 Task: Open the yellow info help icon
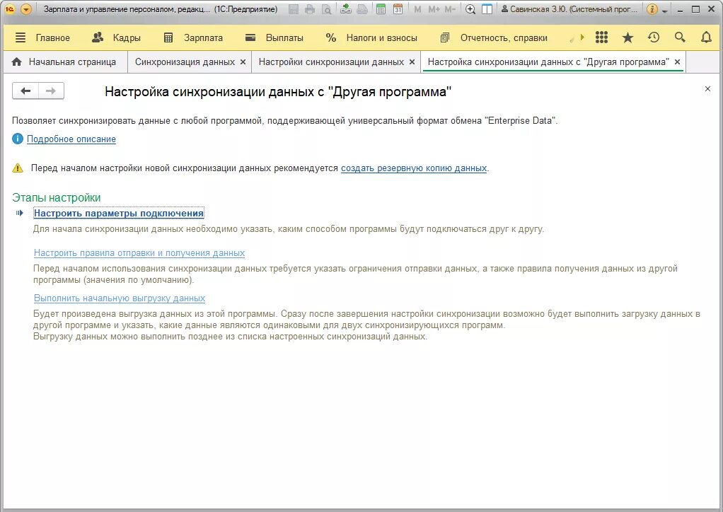coord(652,9)
